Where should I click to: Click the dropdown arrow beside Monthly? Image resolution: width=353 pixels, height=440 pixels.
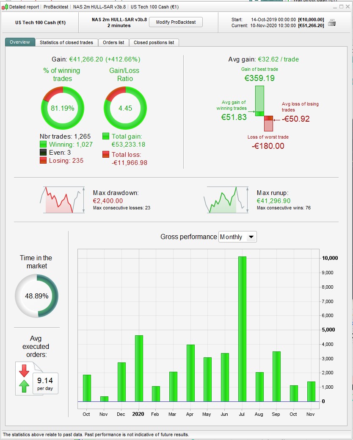(251, 237)
